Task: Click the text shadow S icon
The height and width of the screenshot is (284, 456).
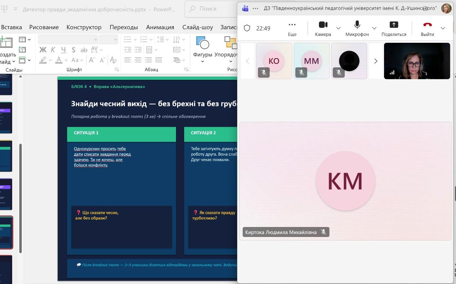Action: click(73, 50)
